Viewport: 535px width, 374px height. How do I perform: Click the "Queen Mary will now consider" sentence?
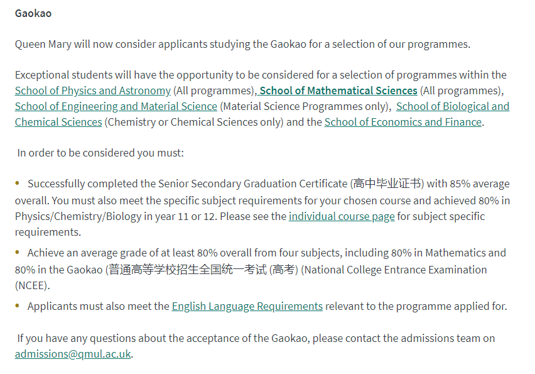tap(242, 44)
